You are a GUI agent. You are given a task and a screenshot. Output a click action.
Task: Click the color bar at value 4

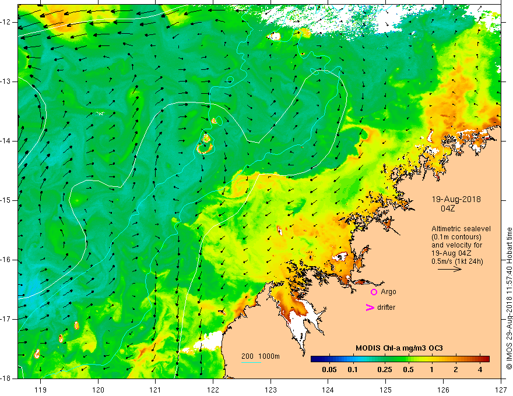pos(480,359)
